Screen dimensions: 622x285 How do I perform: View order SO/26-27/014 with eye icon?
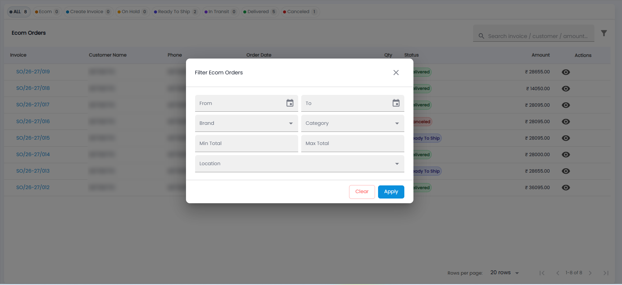click(x=566, y=154)
